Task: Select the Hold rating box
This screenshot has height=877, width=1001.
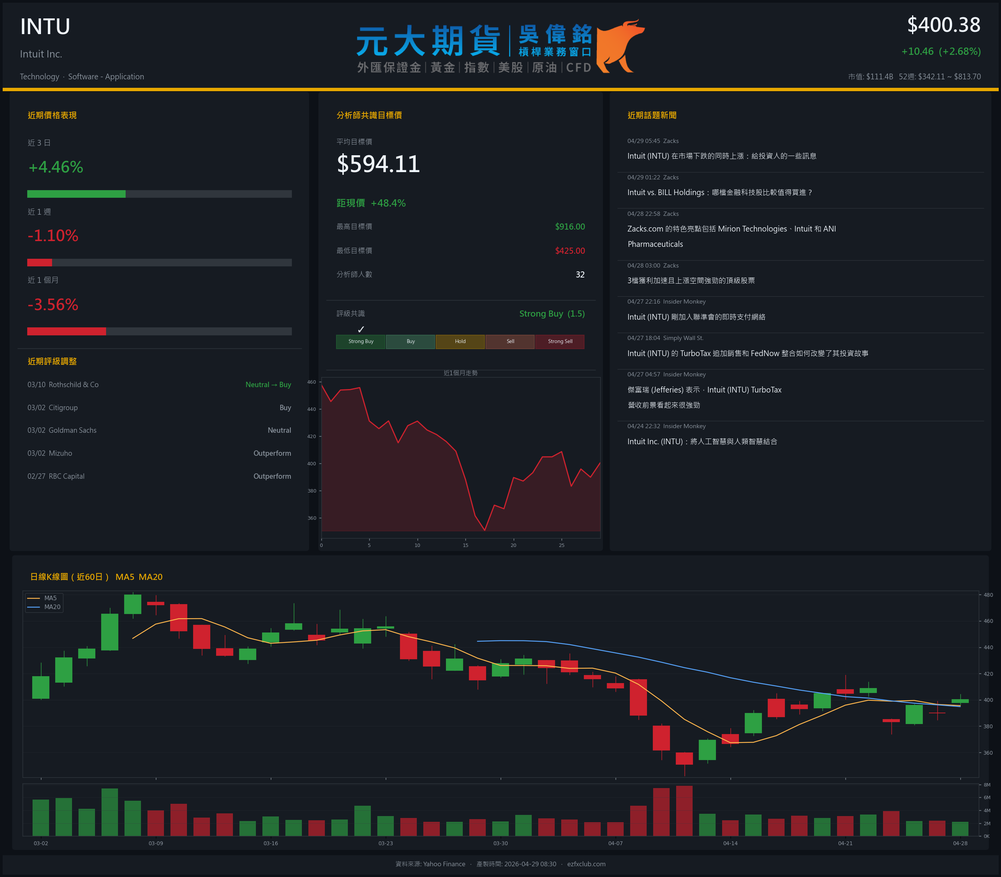Action: point(460,342)
